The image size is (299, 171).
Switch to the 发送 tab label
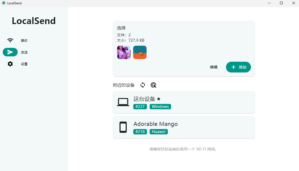click(x=24, y=52)
